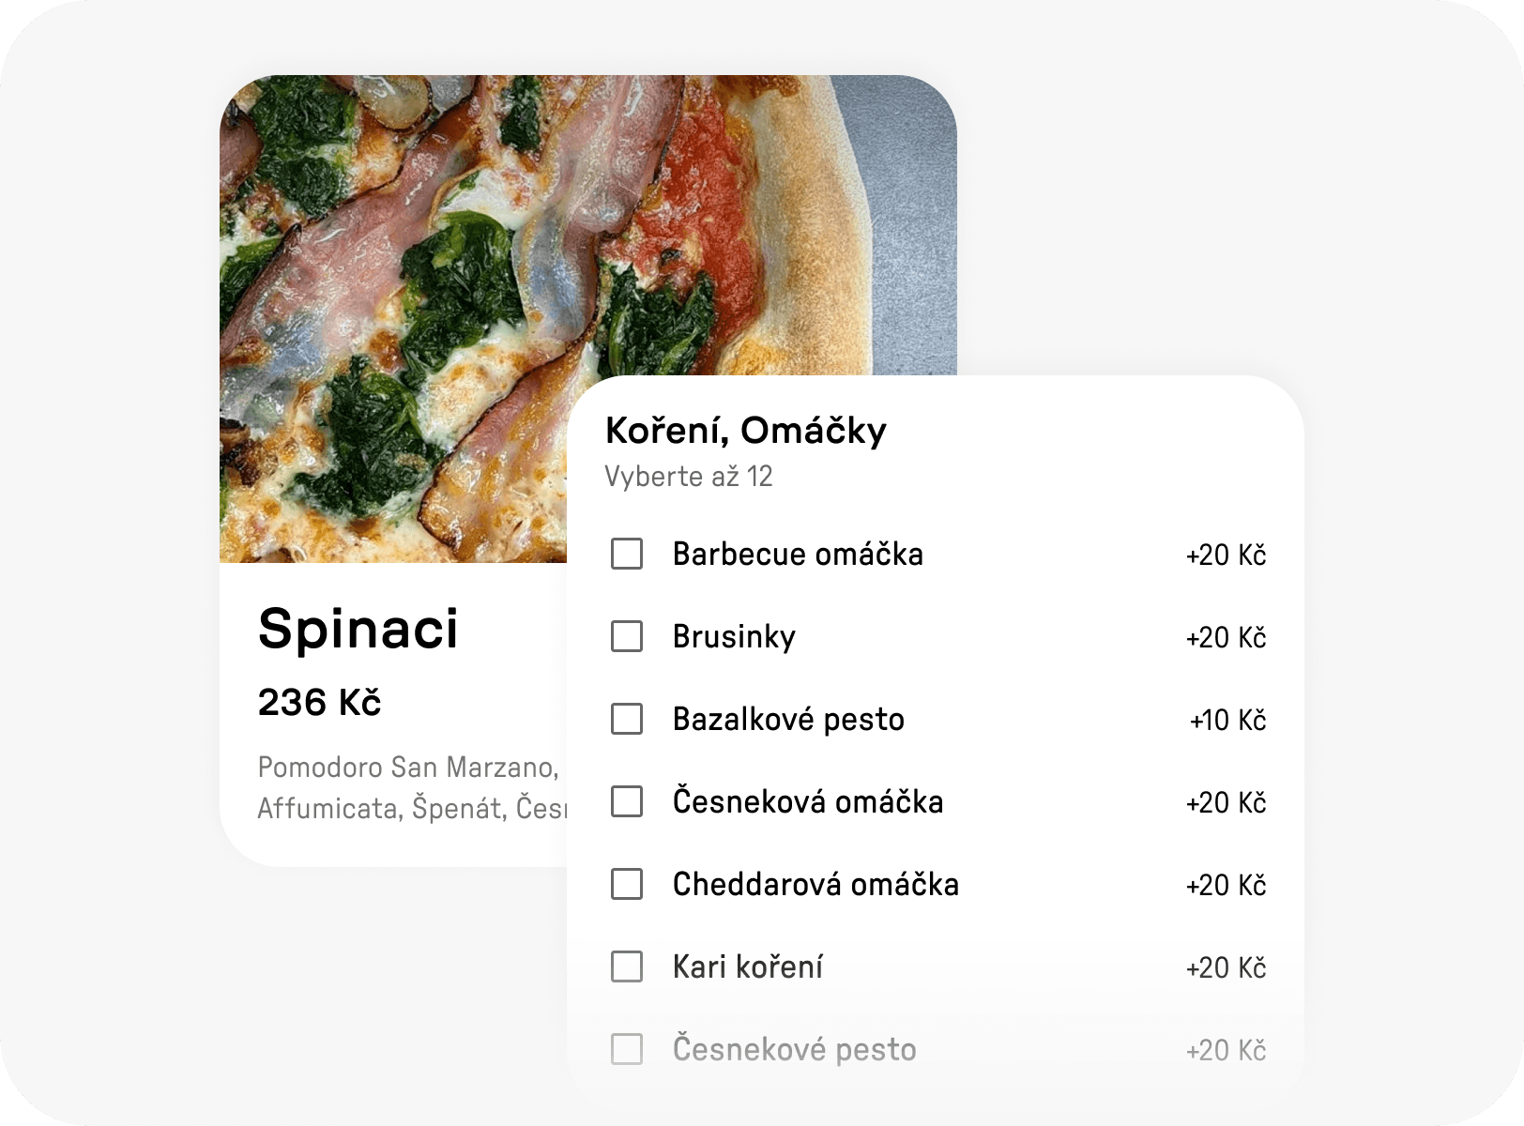Check the Barbecue omáčka checkbox
Image resolution: width=1524 pixels, height=1126 pixels.
click(x=627, y=554)
